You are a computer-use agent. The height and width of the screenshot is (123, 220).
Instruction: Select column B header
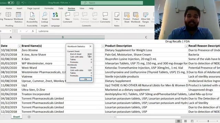pos(63,37)
